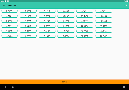Click the matrix cell with -57.1498
The image size is (129, 90).
point(85,16)
